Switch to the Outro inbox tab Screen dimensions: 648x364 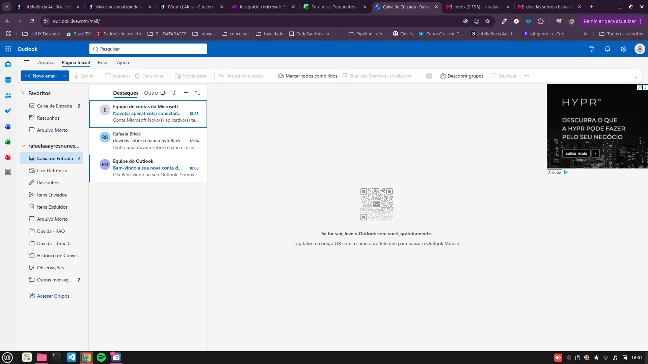pyautogui.click(x=151, y=93)
